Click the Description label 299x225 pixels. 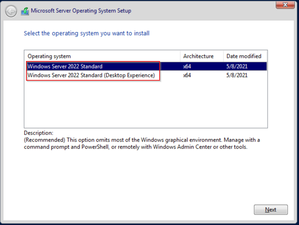click(x=38, y=133)
